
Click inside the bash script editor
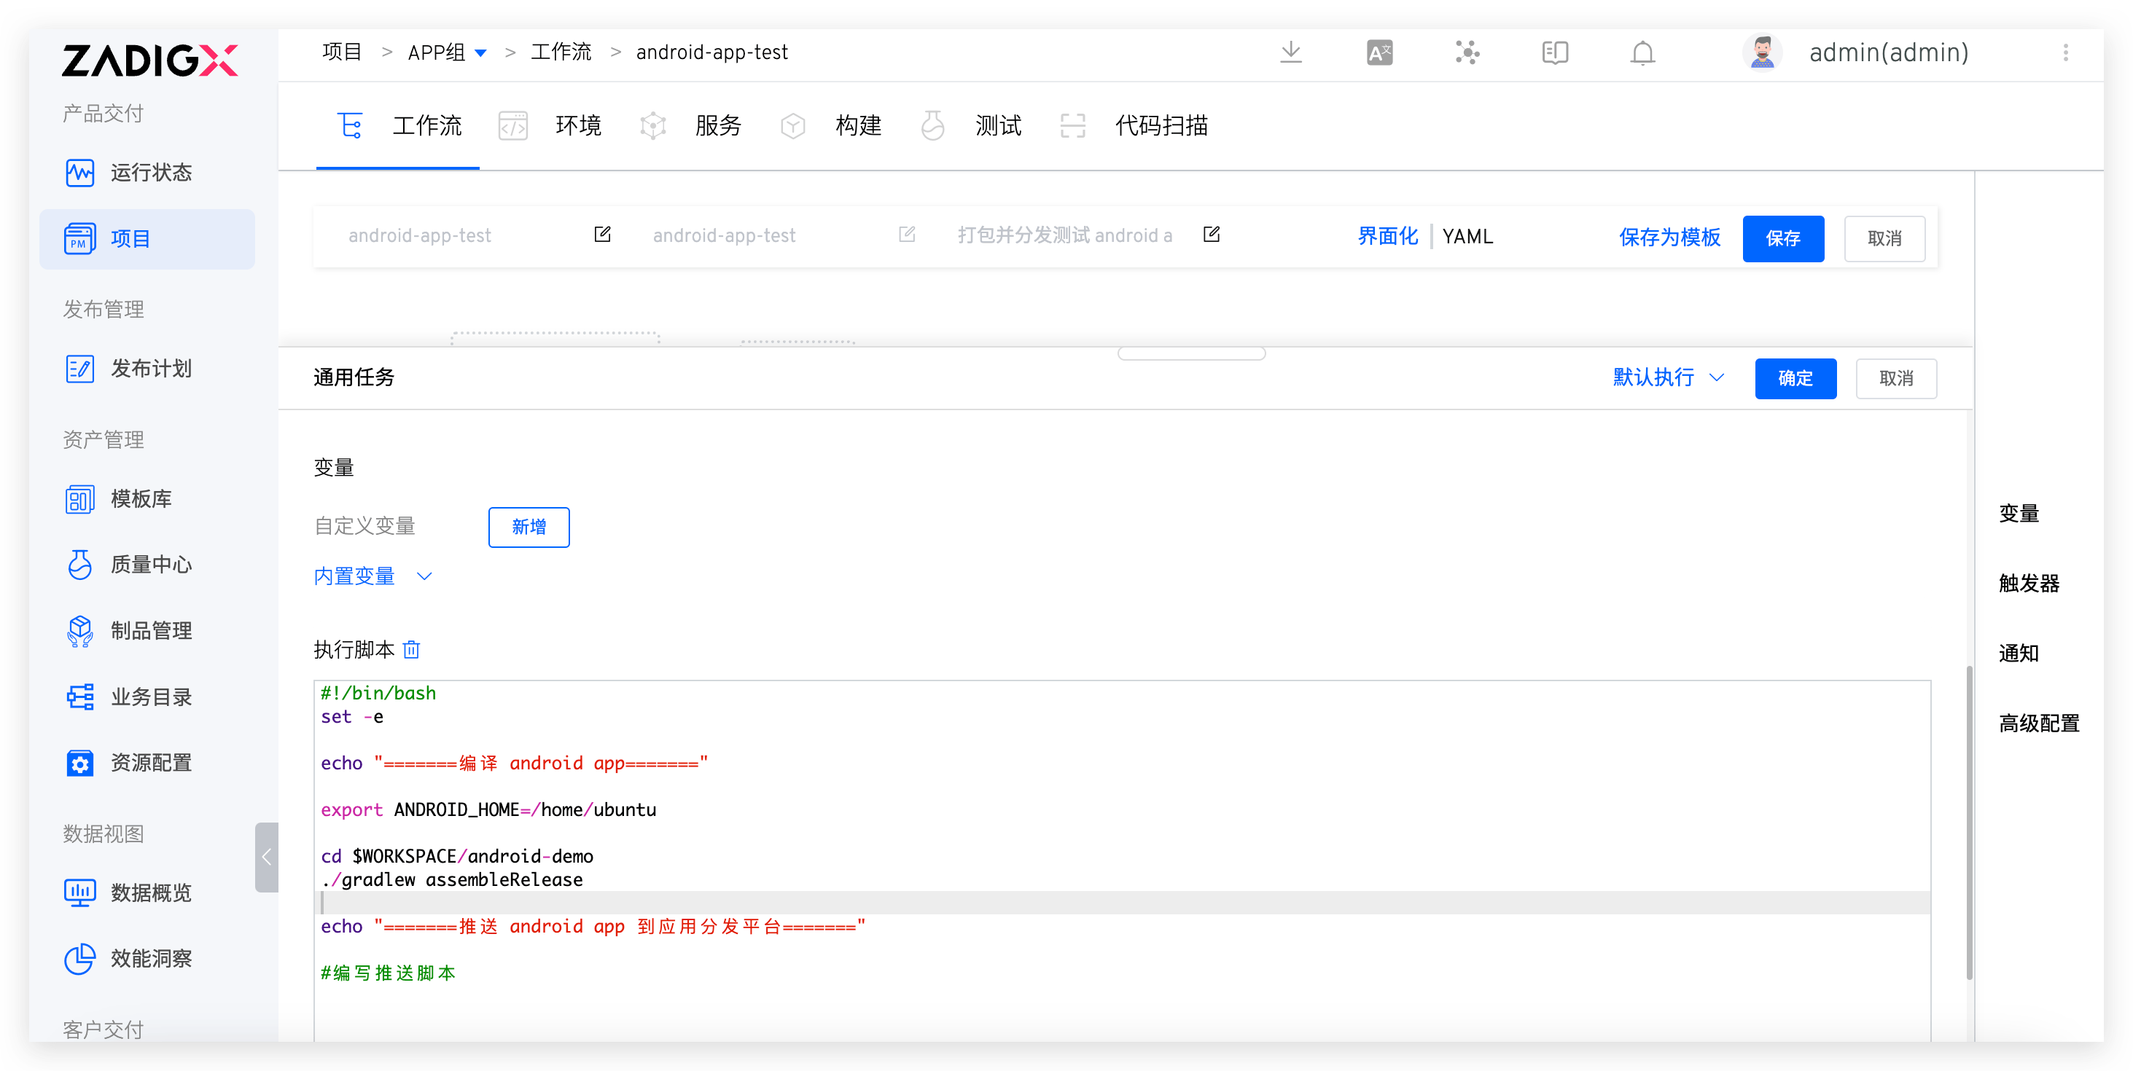click(x=1122, y=860)
